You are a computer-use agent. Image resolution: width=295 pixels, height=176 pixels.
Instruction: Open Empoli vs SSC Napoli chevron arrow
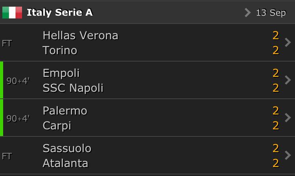(x=288, y=80)
